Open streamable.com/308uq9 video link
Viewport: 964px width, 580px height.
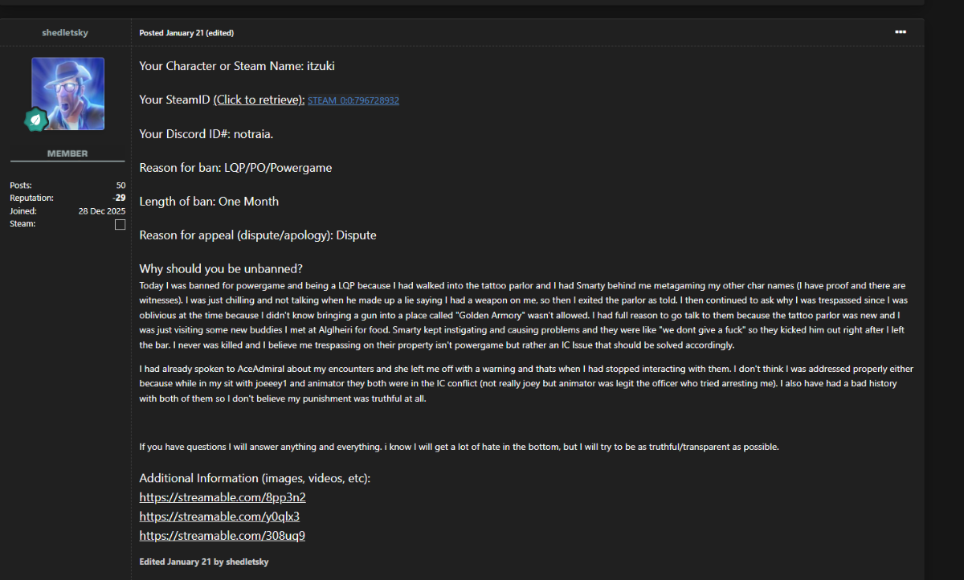(222, 536)
